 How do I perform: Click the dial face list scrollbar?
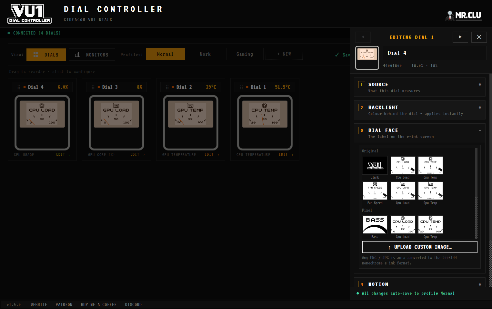tap(476, 193)
